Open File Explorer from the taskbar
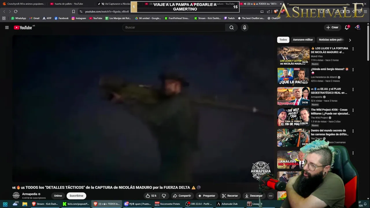The height and width of the screenshot is (208, 370). pos(25,204)
